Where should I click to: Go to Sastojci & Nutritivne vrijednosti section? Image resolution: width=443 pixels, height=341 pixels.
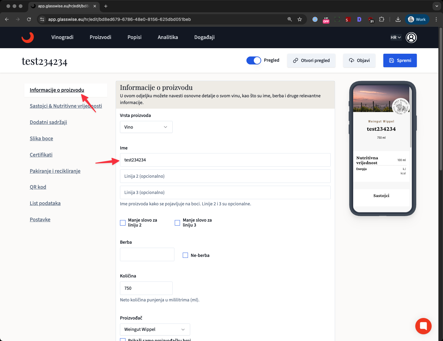66,106
